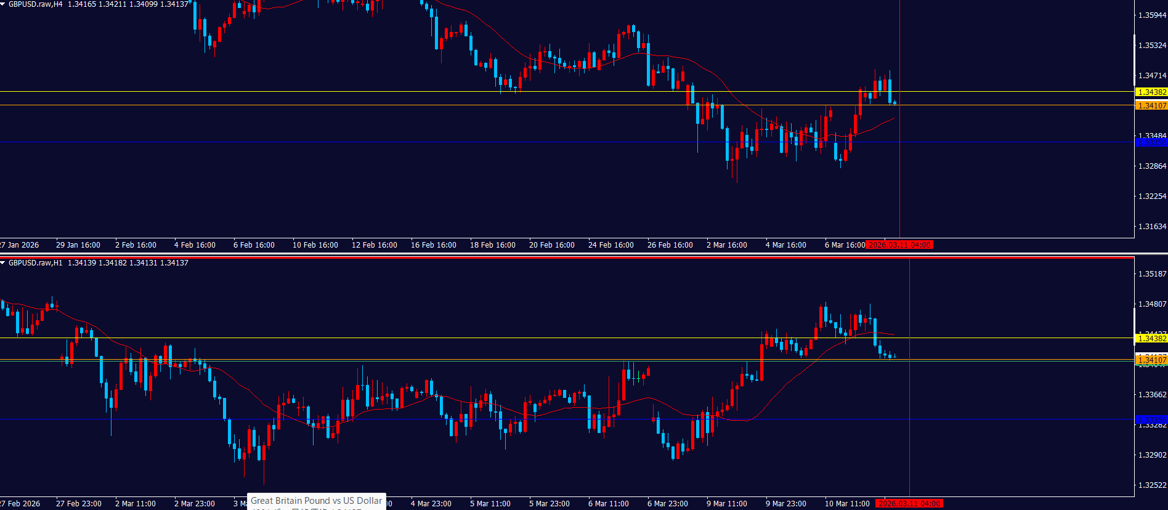1168x510 pixels.
Task: Click the triangle beside GBPUSD.raw,H1 title
Action: click(x=3, y=263)
